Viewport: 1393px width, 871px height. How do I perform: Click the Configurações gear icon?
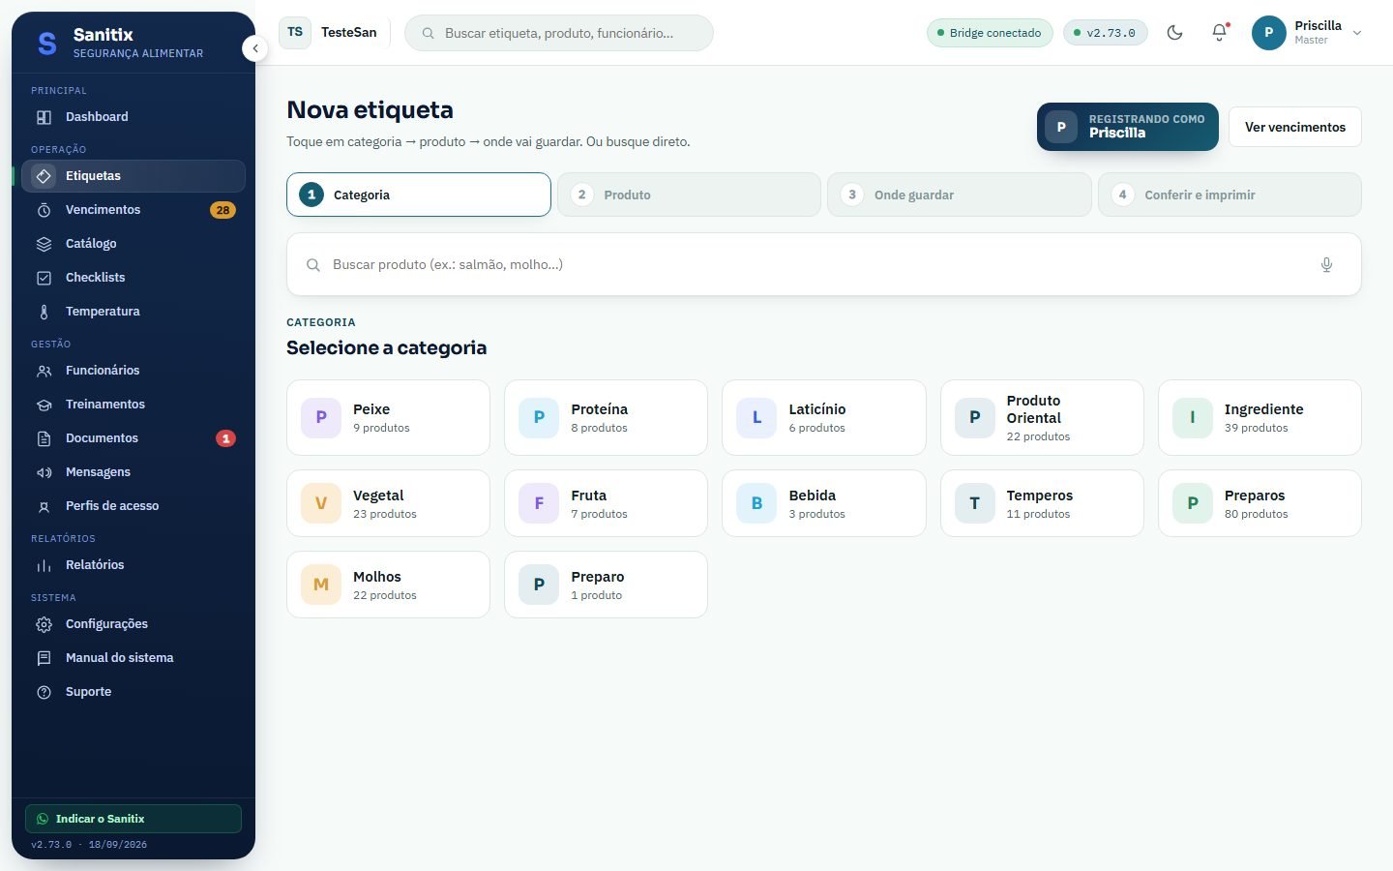pyautogui.click(x=44, y=624)
